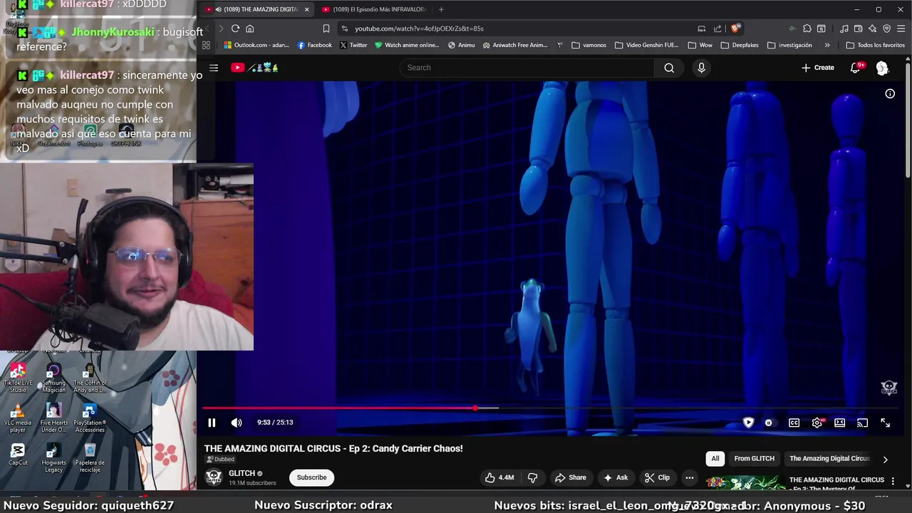Open the Create button
Image resolution: width=912 pixels, height=513 pixels.
pyautogui.click(x=818, y=68)
